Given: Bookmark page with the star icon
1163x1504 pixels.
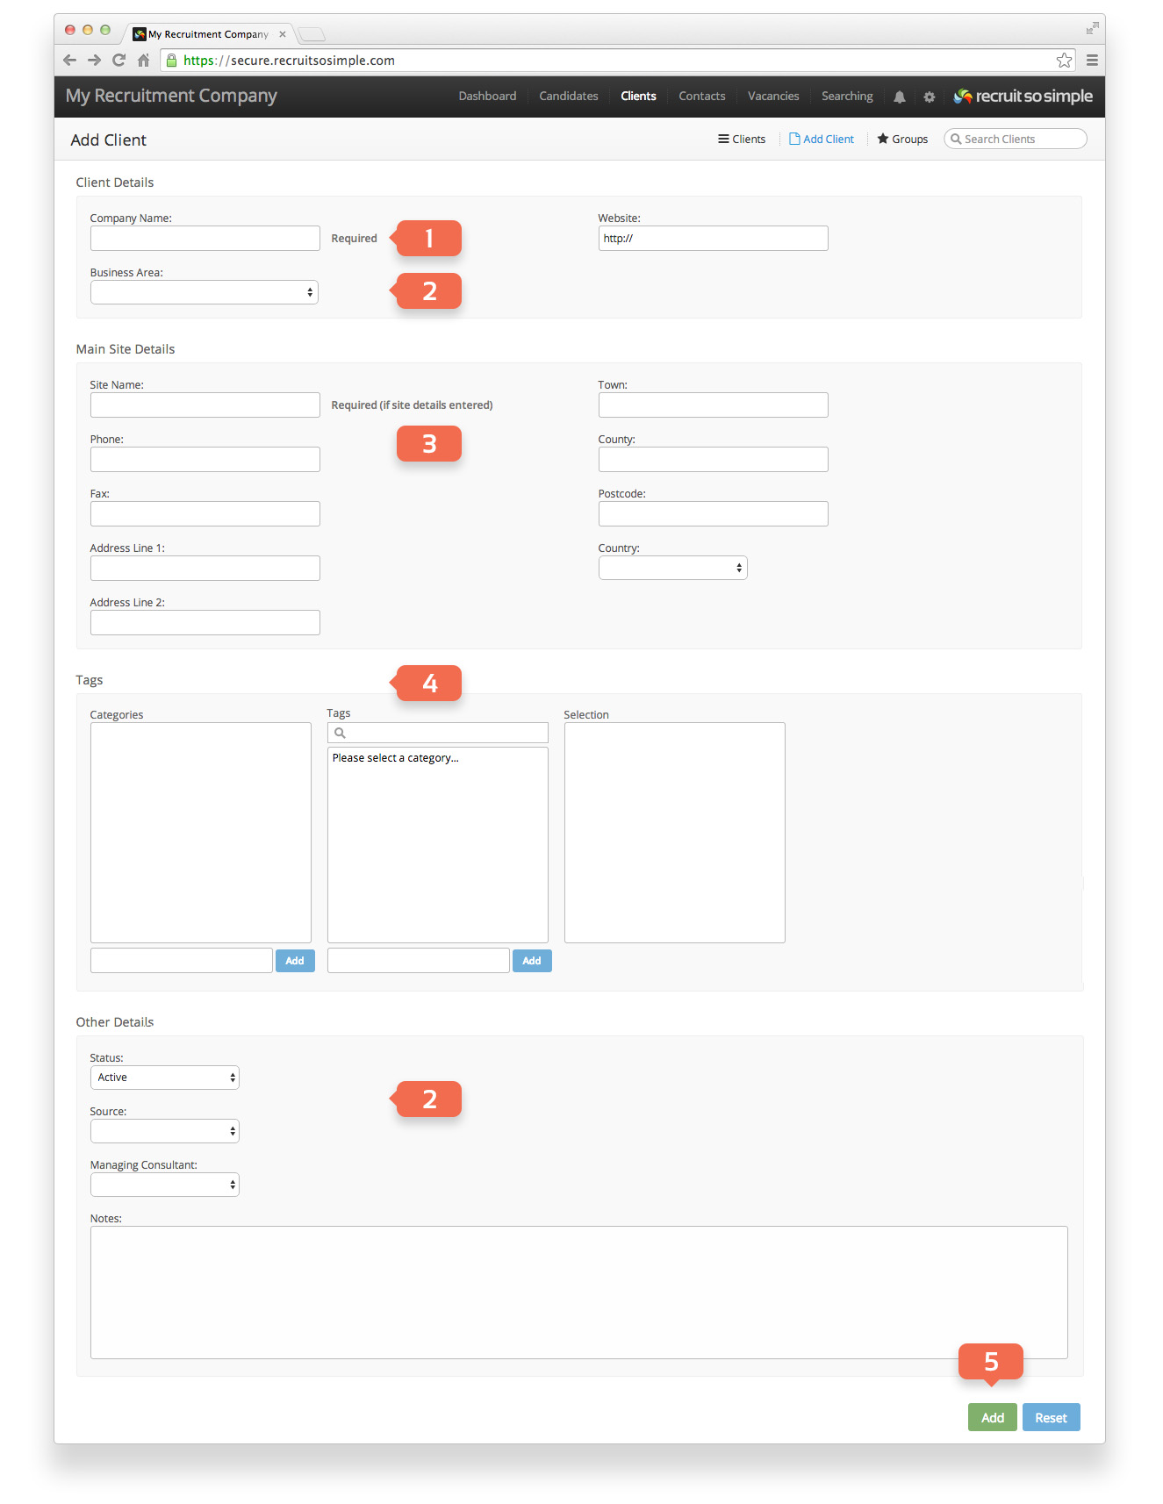Looking at the screenshot, I should pos(1064,61).
